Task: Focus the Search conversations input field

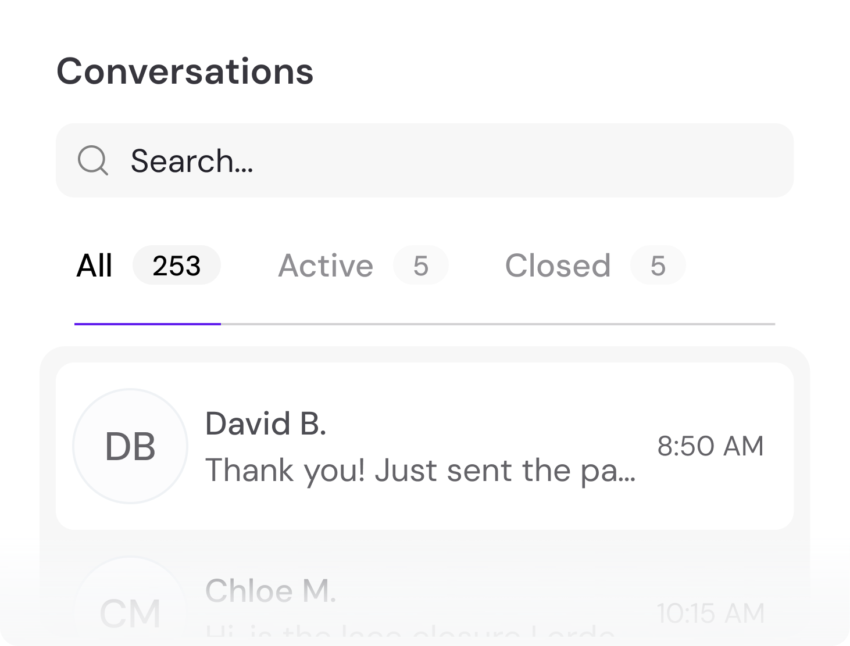Action: 442,160
